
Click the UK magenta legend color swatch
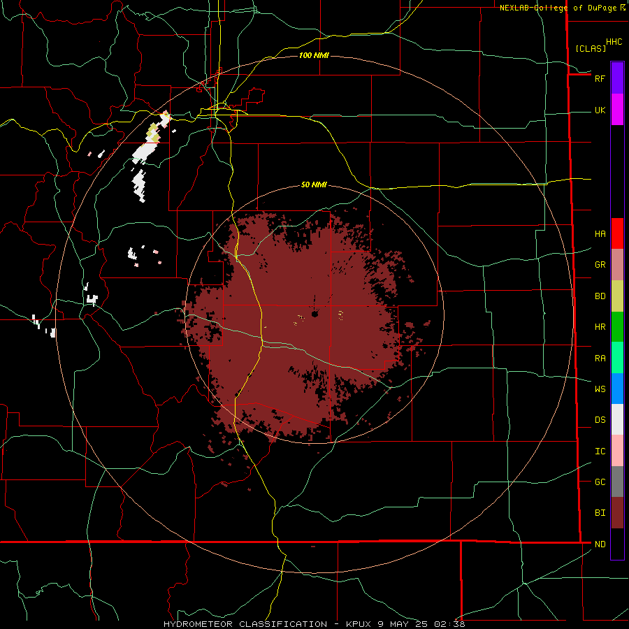(x=617, y=109)
